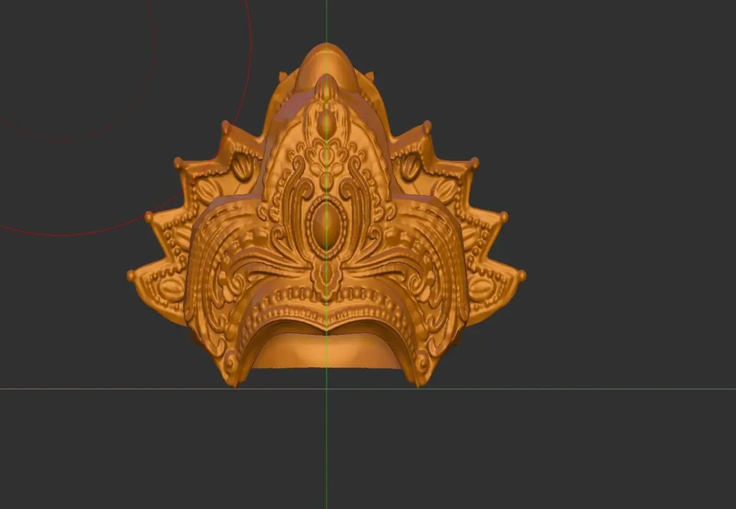Click the smooth dome at the crown's top

click(326, 67)
